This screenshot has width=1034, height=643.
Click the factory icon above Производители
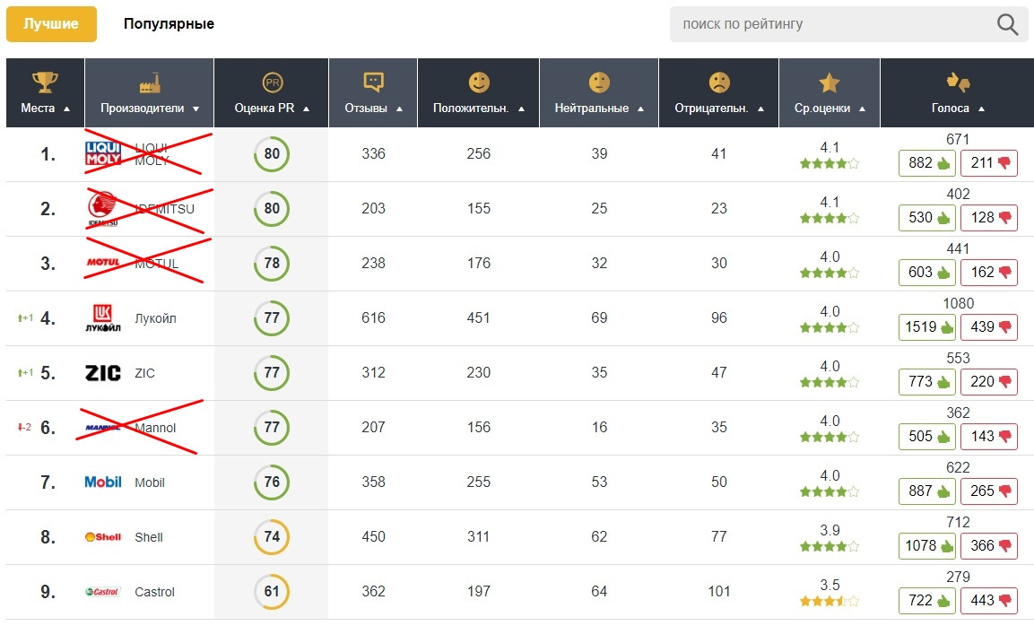tap(149, 83)
